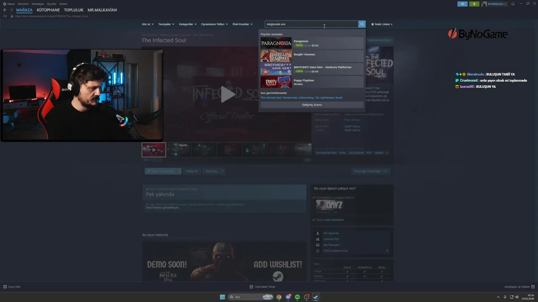Open the clock and date in taskbar
The height and width of the screenshot is (302, 538).
528,297
